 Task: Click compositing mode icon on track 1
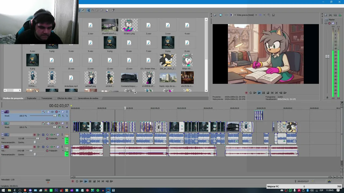click(x=60, y=116)
